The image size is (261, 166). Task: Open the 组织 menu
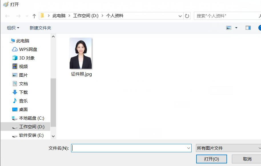(x=12, y=27)
